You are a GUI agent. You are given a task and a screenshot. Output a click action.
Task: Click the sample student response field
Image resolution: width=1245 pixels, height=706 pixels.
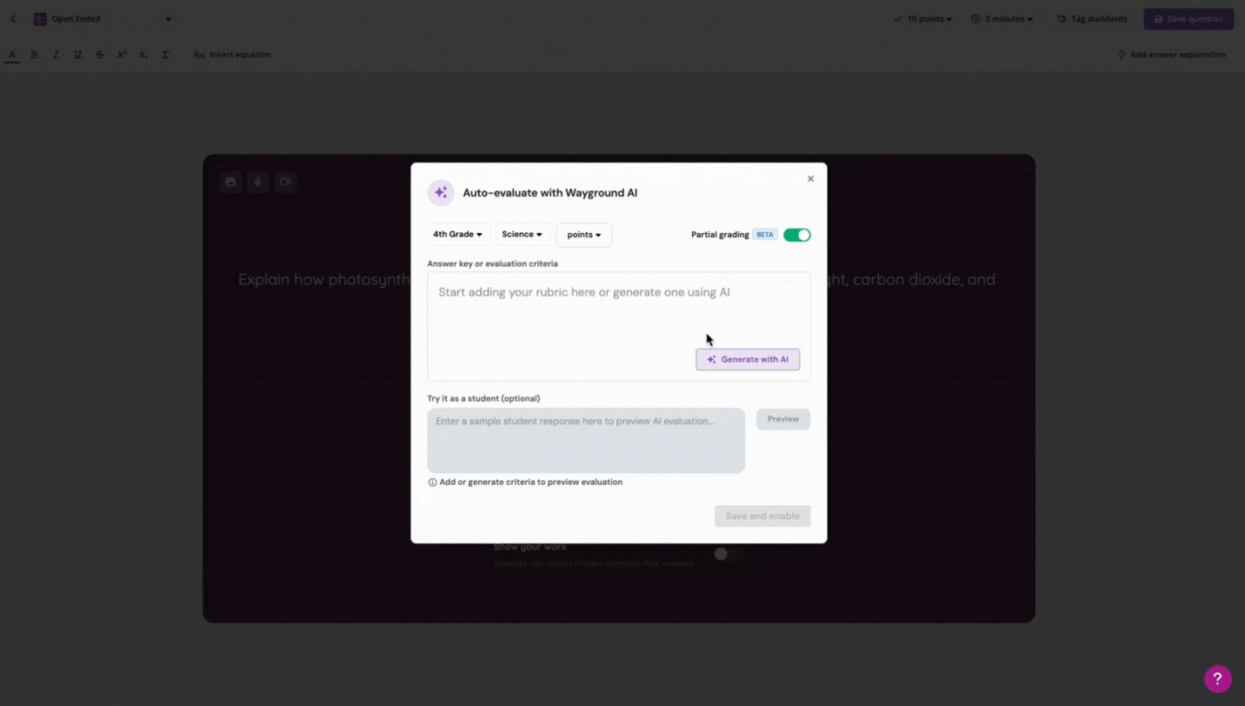586,441
